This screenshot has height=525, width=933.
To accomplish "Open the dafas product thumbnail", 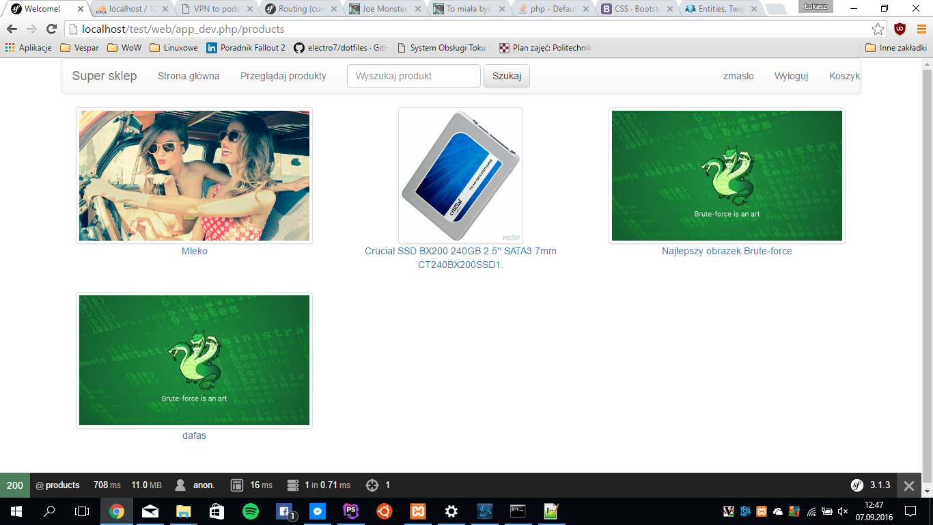I will [x=194, y=360].
